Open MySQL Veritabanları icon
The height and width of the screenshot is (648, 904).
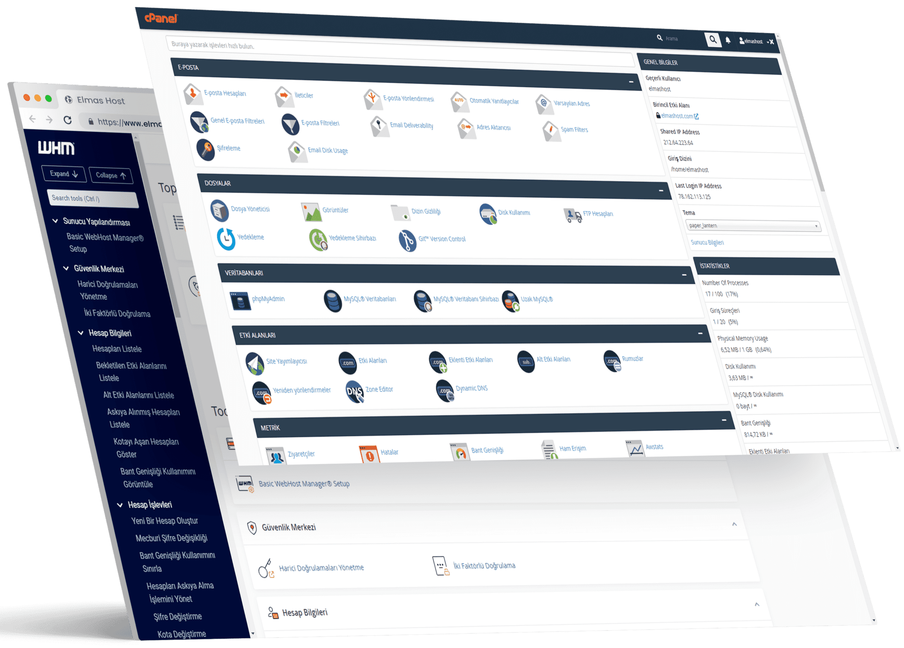click(x=333, y=300)
